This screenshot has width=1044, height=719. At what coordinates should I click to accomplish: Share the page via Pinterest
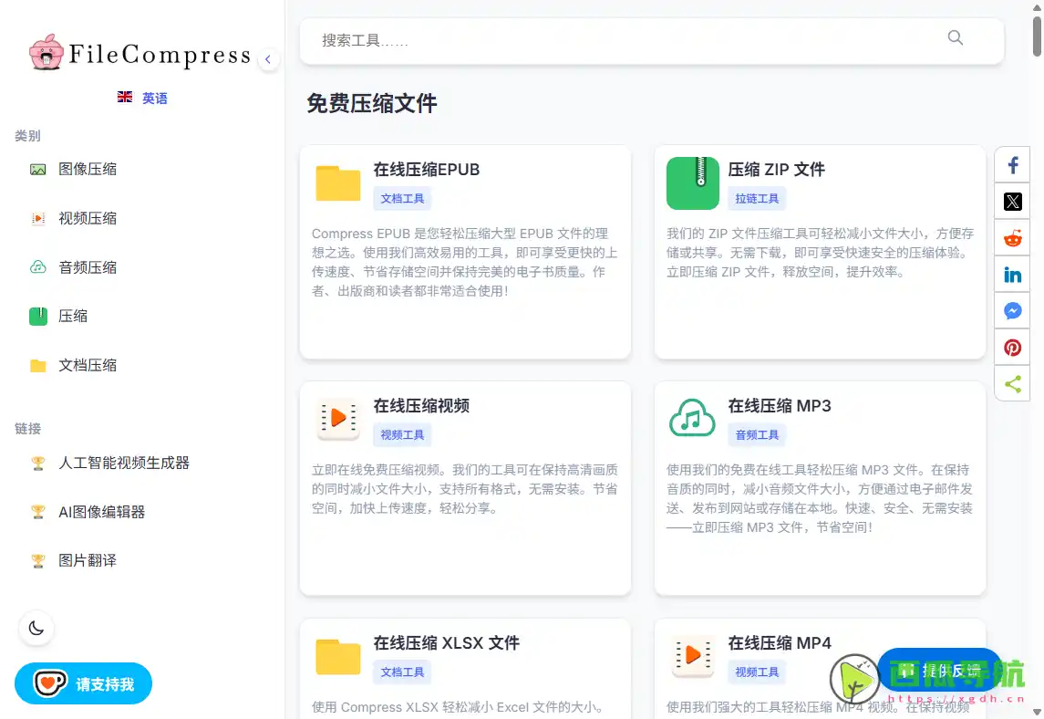pyautogui.click(x=1012, y=347)
